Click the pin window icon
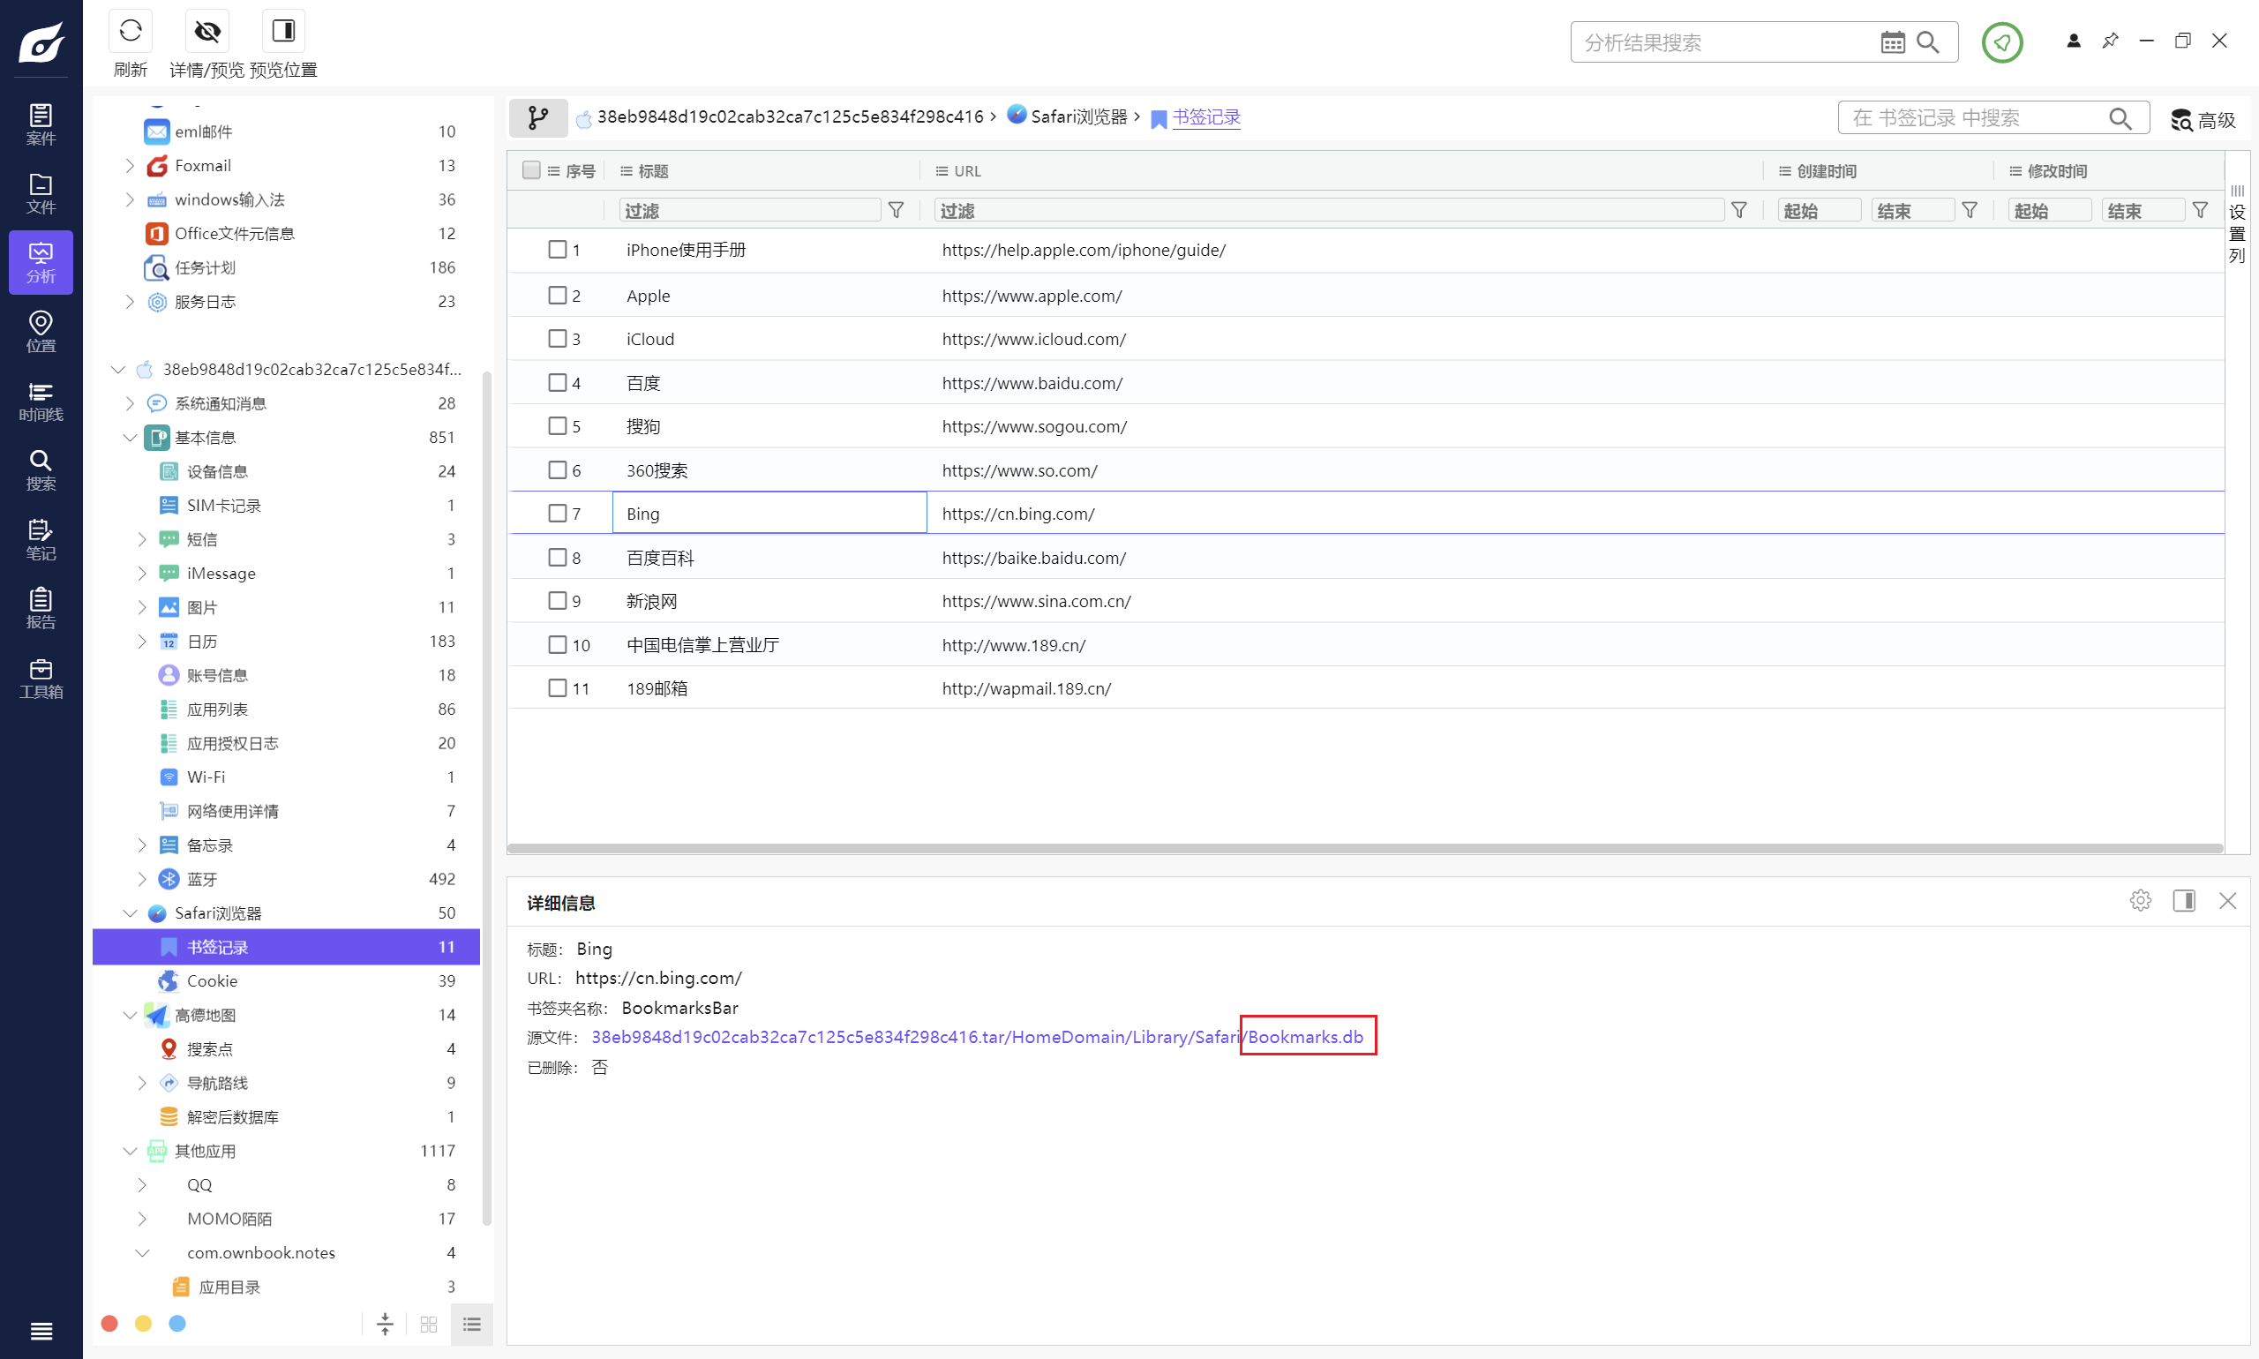Screen dimensions: 2259x1359 click(2110, 41)
